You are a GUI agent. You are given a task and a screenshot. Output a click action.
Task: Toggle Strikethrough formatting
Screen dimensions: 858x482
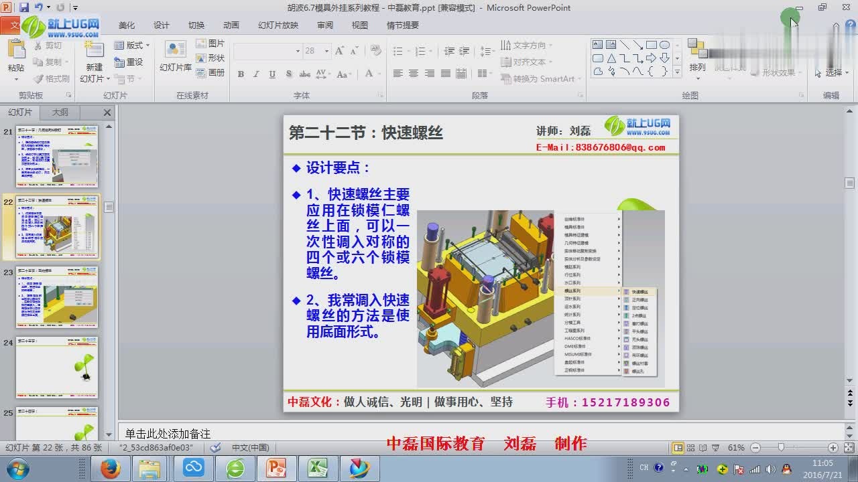pos(306,74)
